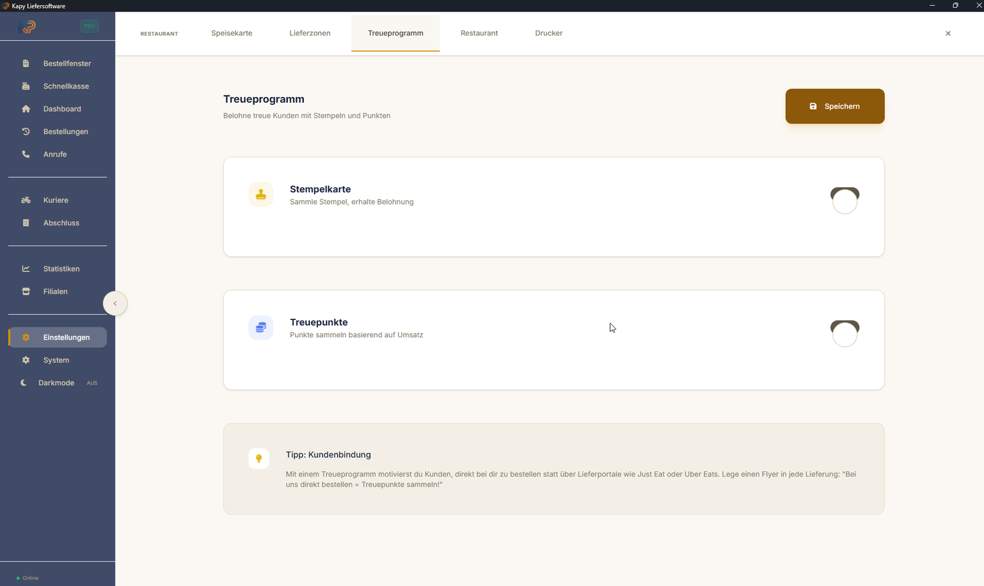This screenshot has height=586, width=984.
Task: Click the Treueprogramm page heading
Action: 264,99
